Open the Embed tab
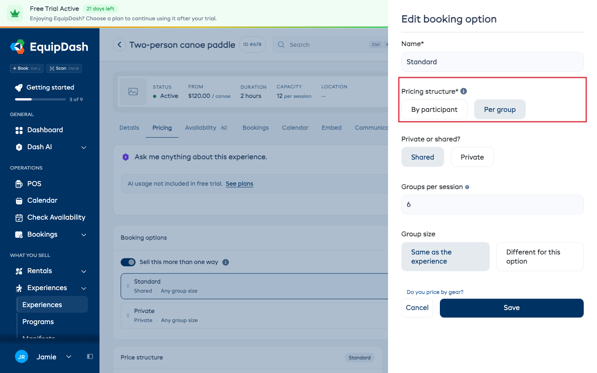The width and height of the screenshot is (597, 373). pyautogui.click(x=332, y=128)
